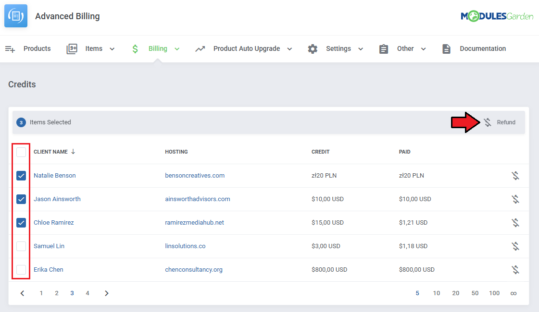The height and width of the screenshot is (312, 539).
Task: Refund Jason Ainsworth's credit via row icon
Action: (x=515, y=199)
